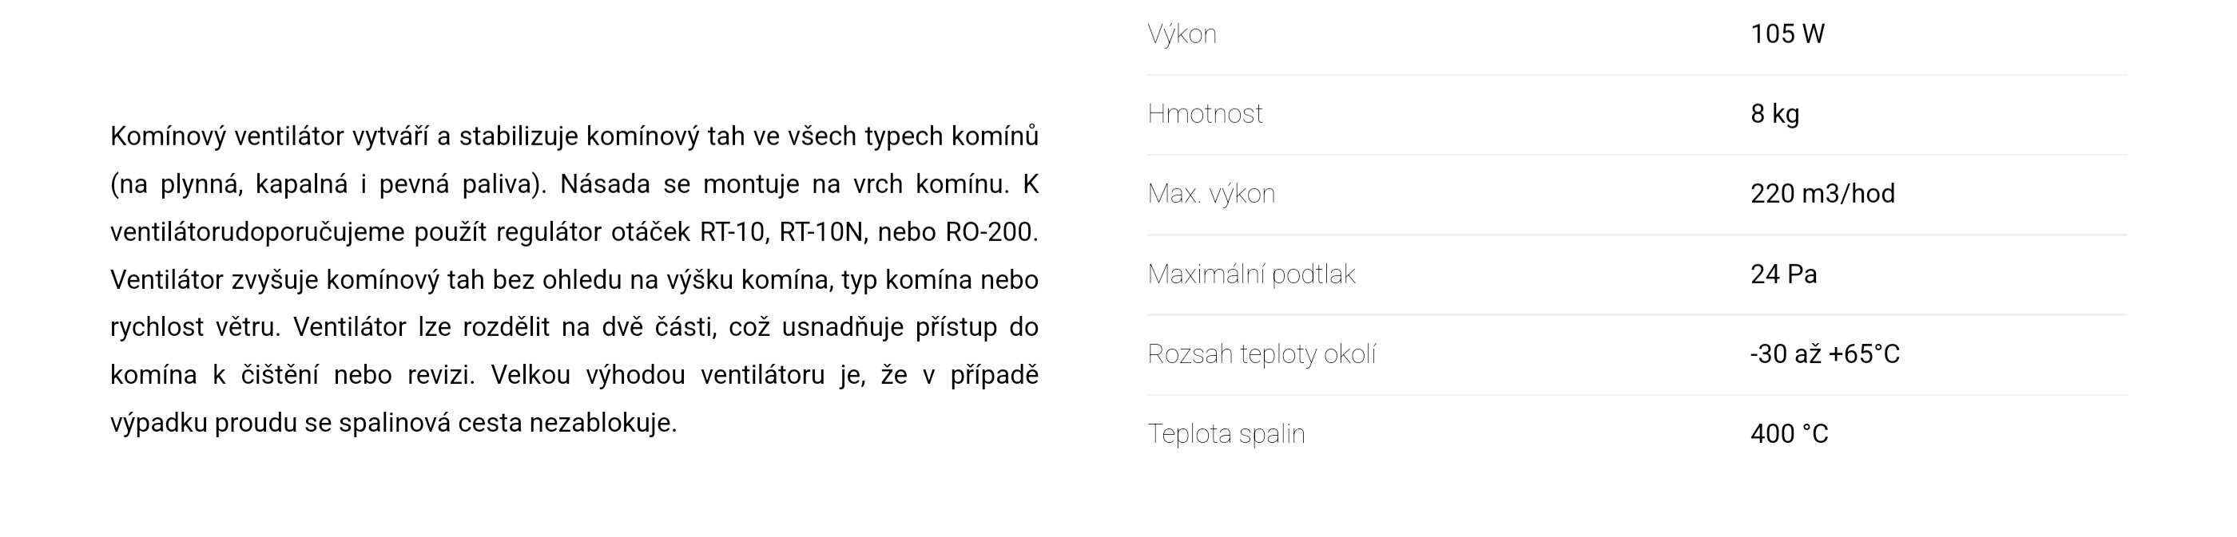
Task: Click the "Teplota spalin" label
Action: pos(1226,435)
